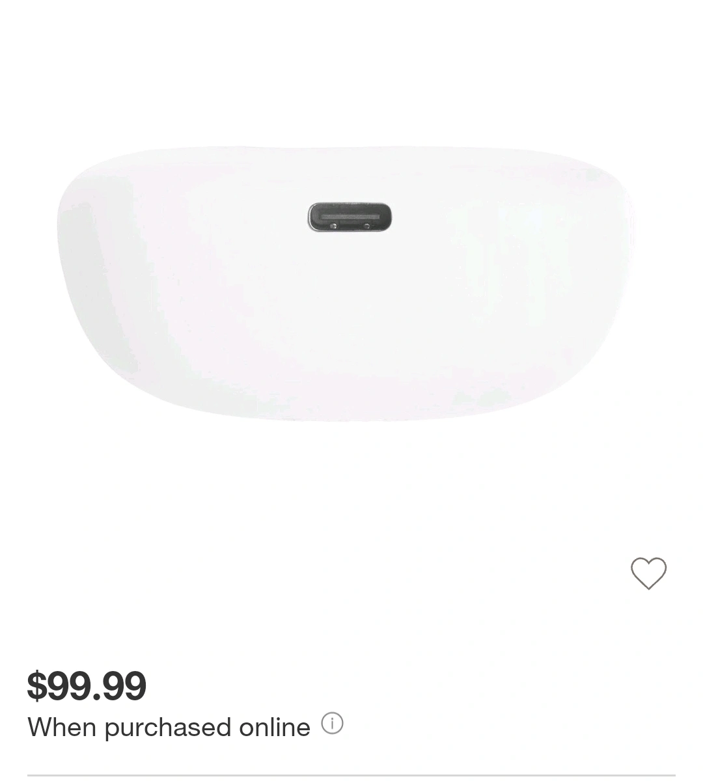This screenshot has width=703, height=781.
Task: Show pricing details via the circled 'i' icon
Action: (x=332, y=723)
